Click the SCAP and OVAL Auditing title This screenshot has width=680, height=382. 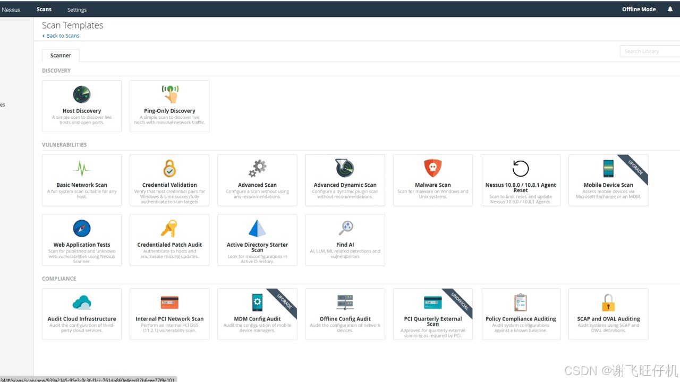pyautogui.click(x=608, y=319)
